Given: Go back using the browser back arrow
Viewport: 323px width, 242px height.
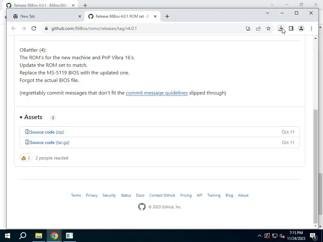Looking at the screenshot, I should tap(14, 28).
